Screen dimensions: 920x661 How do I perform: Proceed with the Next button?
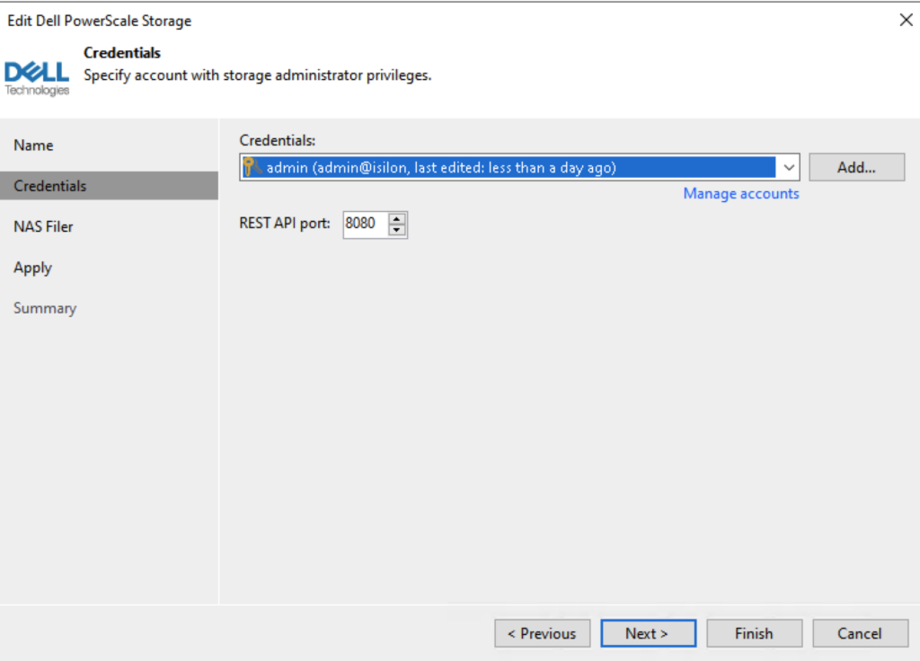pos(648,633)
